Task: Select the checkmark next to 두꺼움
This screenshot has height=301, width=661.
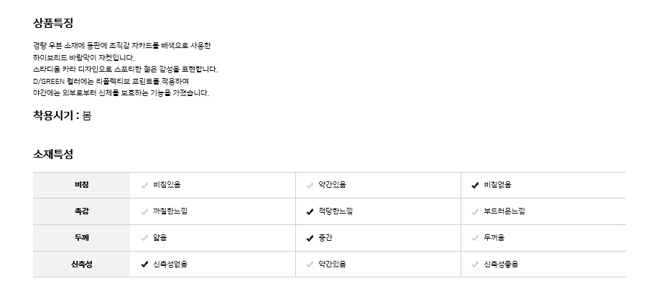Action: coord(475,238)
